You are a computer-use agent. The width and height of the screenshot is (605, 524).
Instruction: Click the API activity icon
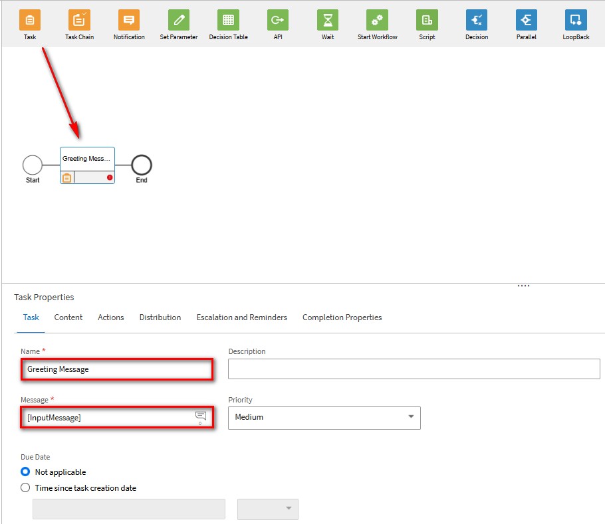278,20
